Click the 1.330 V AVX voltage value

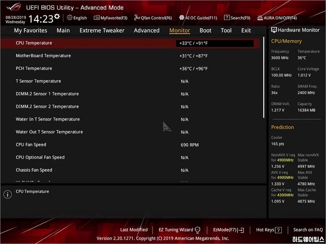tap(278, 184)
